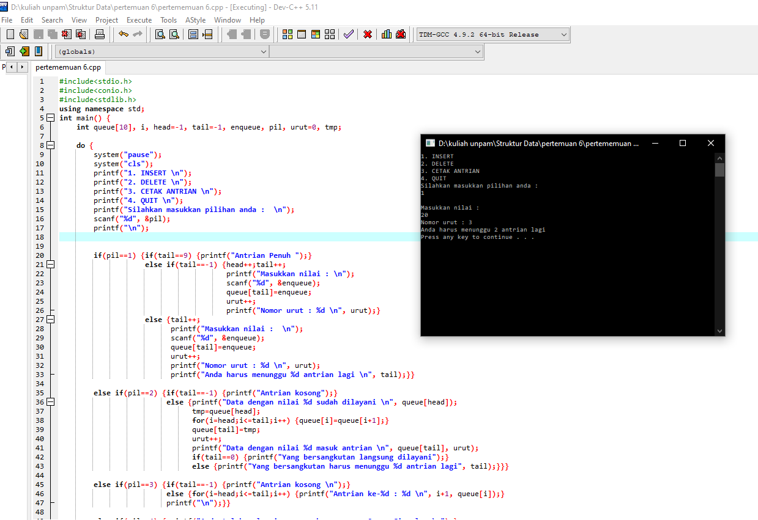Click the Open file toolbar icon
Screen dimensions: 758x520
(x=24, y=34)
